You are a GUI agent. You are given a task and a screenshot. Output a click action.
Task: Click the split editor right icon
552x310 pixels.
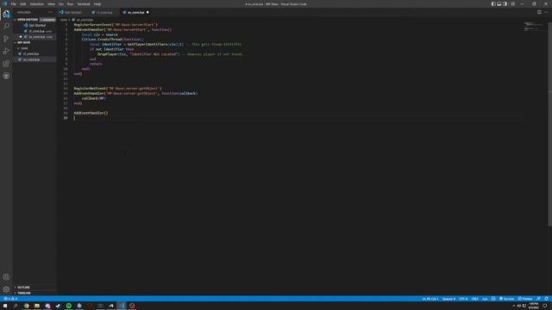[539, 12]
